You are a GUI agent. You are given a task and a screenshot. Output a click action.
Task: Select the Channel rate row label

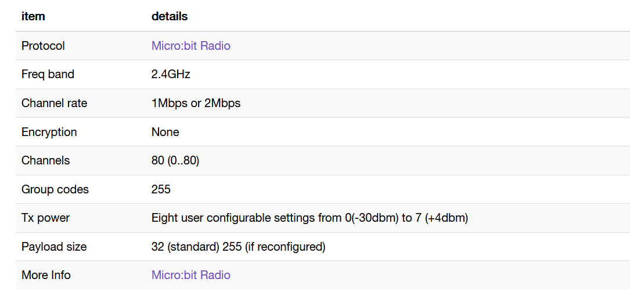[54, 103]
